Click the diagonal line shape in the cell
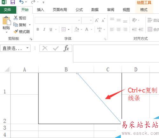This screenshot has width=159, height=138. click(x=99, y=98)
